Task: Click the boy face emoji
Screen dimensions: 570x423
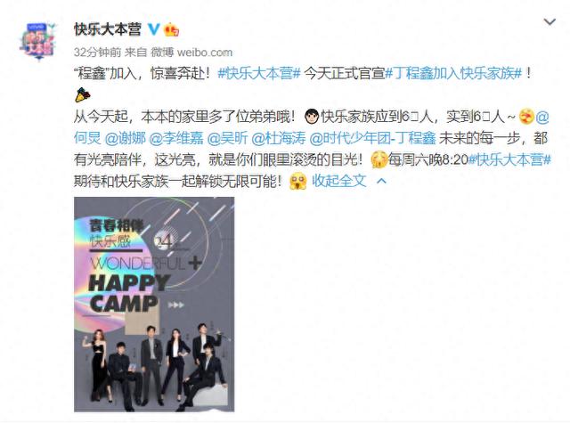Action: pos(311,117)
